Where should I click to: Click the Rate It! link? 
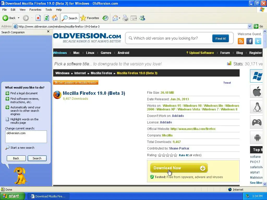(x=184, y=155)
